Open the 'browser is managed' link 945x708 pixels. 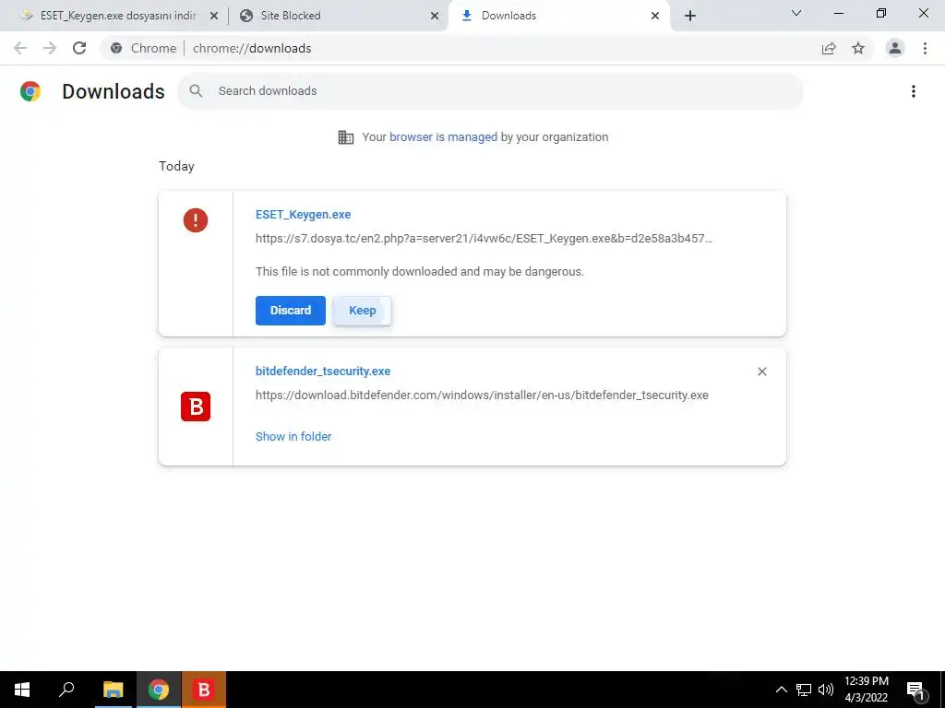tap(444, 137)
